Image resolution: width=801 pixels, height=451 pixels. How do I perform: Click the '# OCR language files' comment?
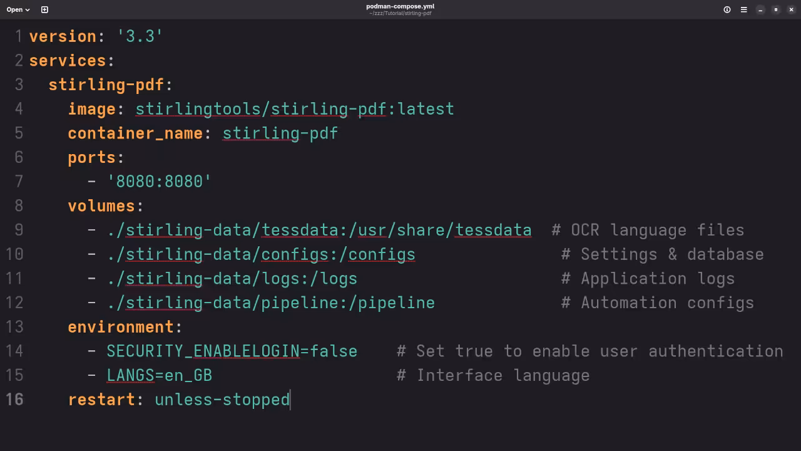(648, 230)
